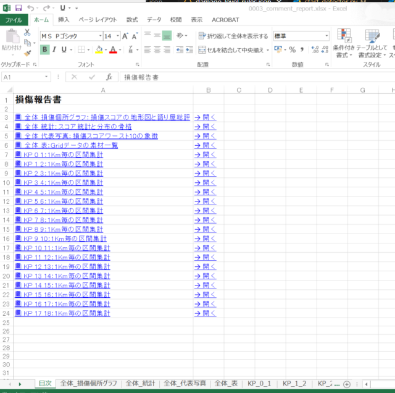
Task: Increase font size with large A icon
Action: 125,36
